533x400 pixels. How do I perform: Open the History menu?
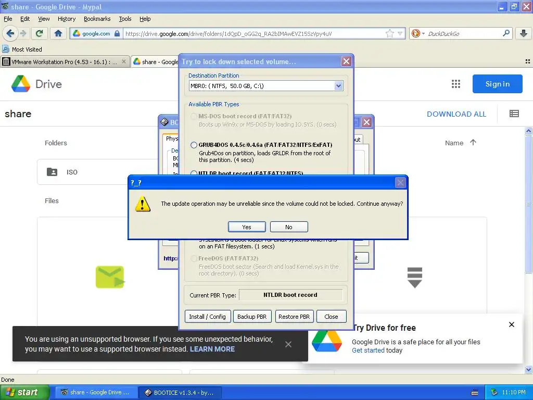click(67, 19)
